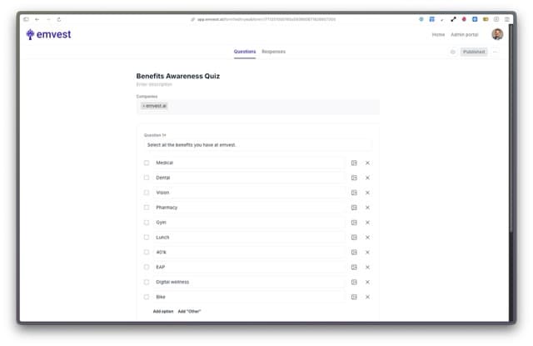Click Add "Other" option
The width and height of the screenshot is (533, 346).
point(189,311)
